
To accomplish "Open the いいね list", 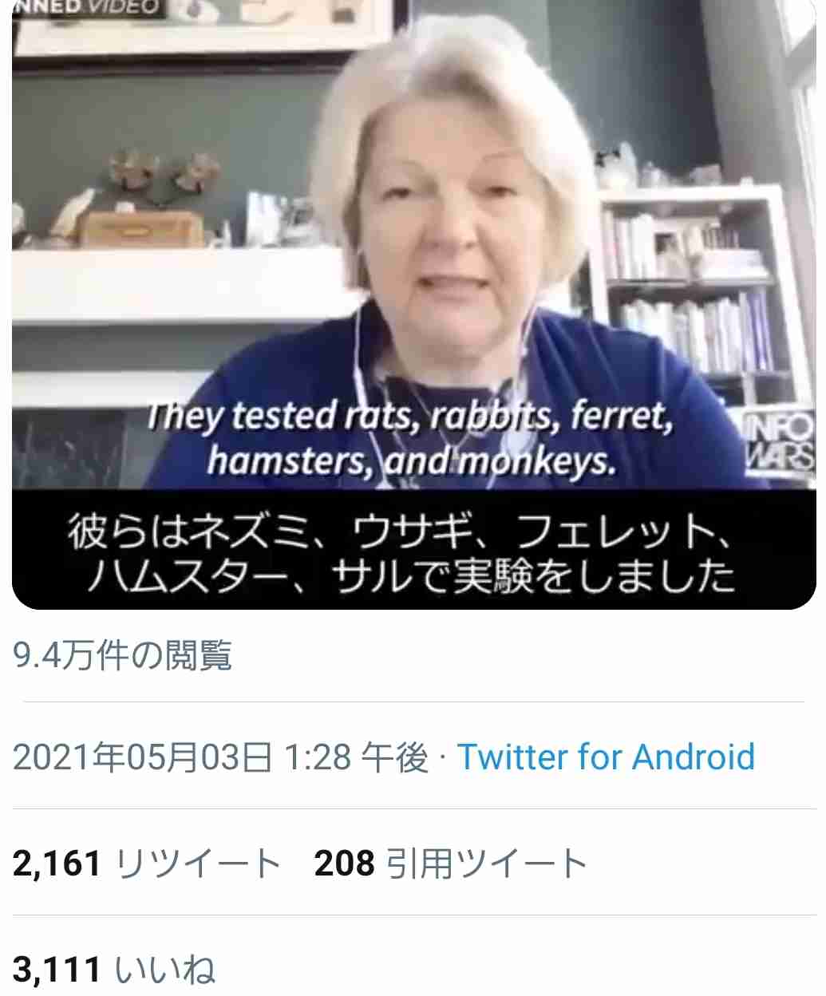I will pyautogui.click(x=165, y=970).
